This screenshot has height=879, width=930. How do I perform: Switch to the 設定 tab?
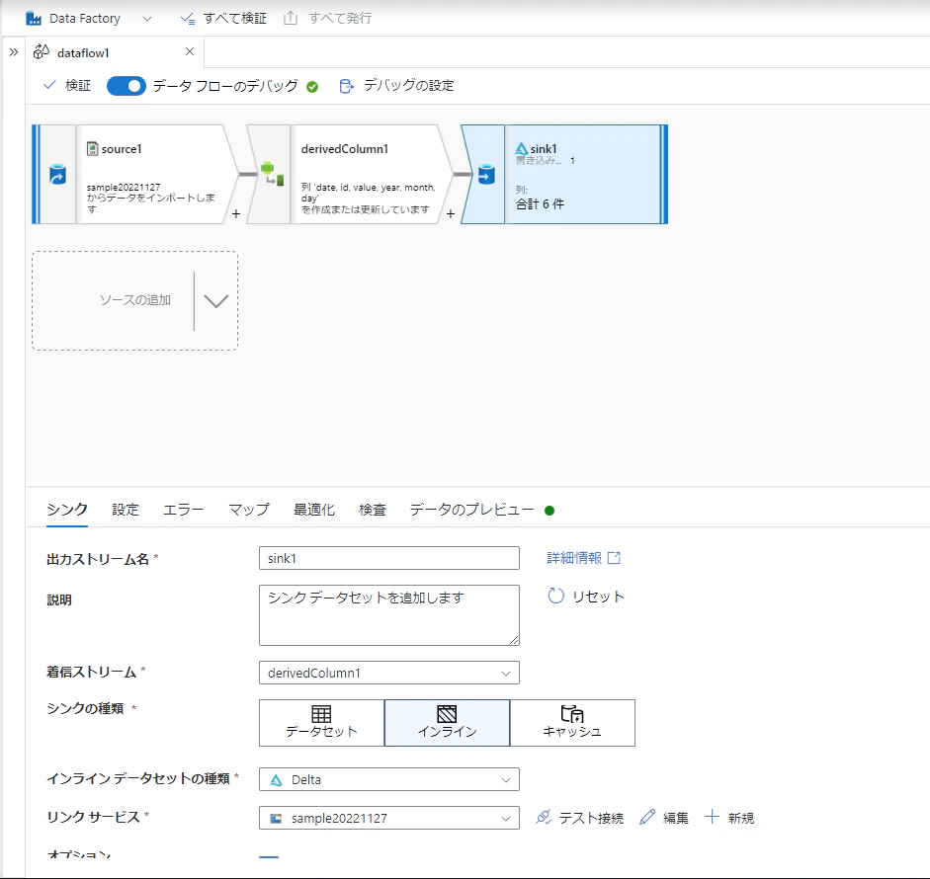coord(126,510)
